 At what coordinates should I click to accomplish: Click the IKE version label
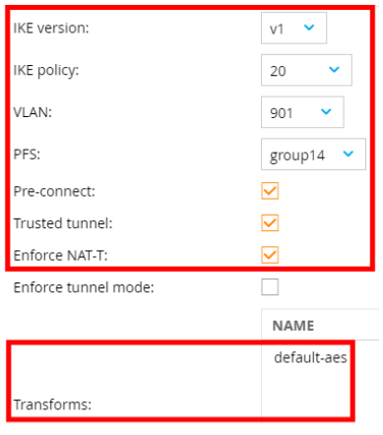tap(51, 29)
